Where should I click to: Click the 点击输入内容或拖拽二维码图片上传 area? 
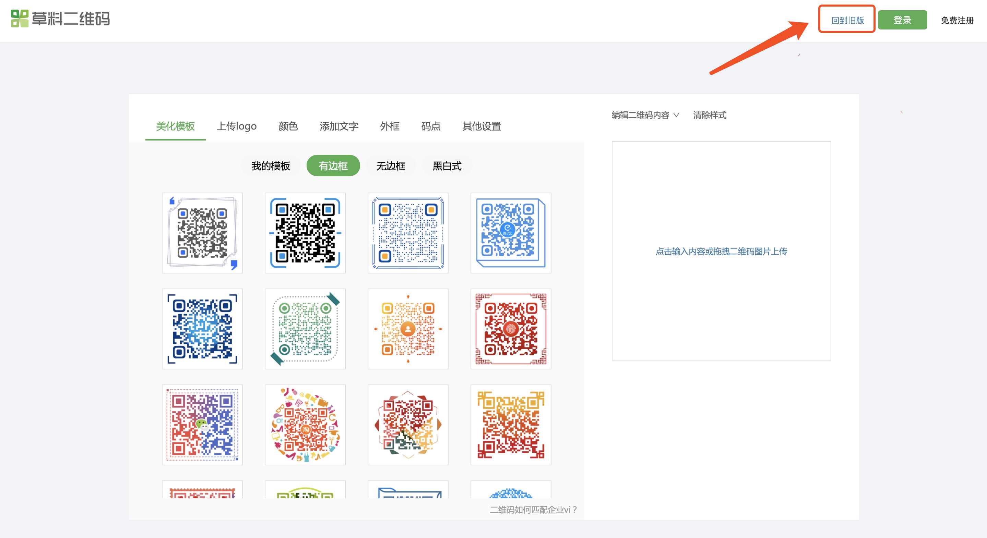click(x=722, y=251)
